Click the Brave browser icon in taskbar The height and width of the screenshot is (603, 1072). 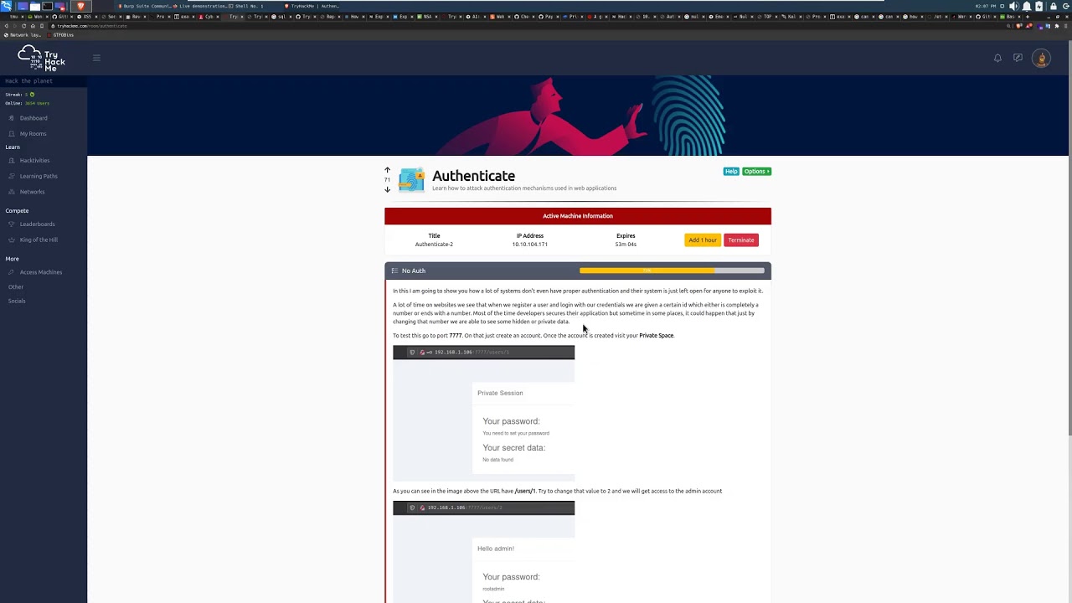tap(80, 6)
